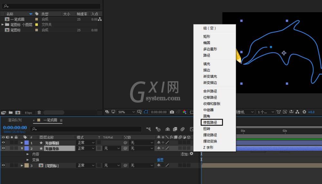Enable frame blending icon in timeline

[175, 129]
